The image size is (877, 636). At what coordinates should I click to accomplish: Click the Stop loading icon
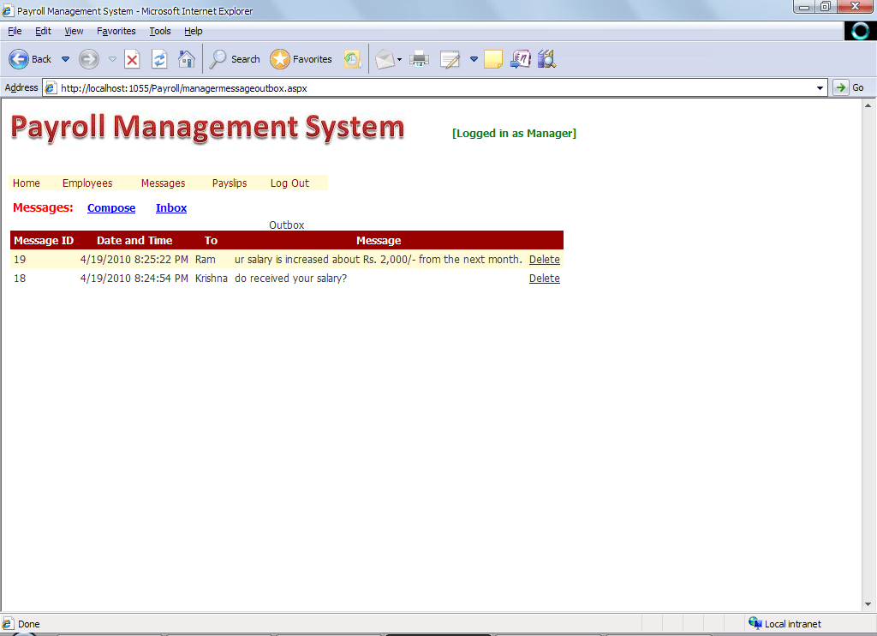132,59
